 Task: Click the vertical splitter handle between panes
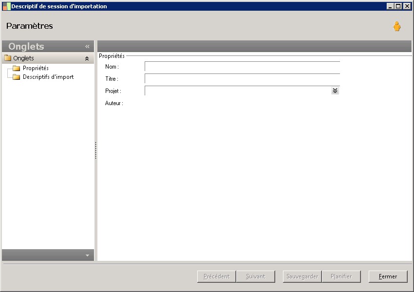pos(95,150)
